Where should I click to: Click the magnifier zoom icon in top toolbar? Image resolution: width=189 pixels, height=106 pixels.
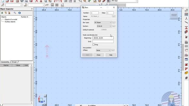click(80, 1)
